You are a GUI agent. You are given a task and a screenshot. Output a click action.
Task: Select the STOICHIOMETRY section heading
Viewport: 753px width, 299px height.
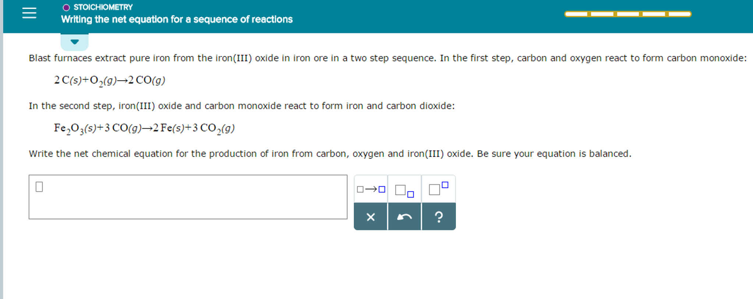102,6
